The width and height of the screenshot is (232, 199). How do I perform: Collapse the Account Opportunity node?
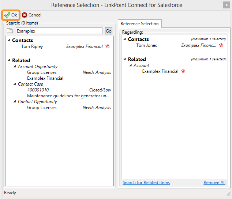coord(15,67)
